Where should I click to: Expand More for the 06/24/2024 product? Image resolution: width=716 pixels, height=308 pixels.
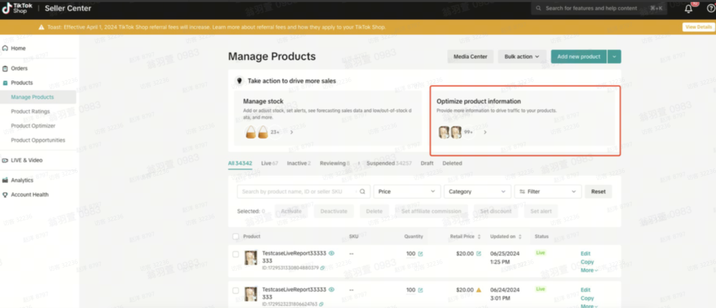pos(589,306)
